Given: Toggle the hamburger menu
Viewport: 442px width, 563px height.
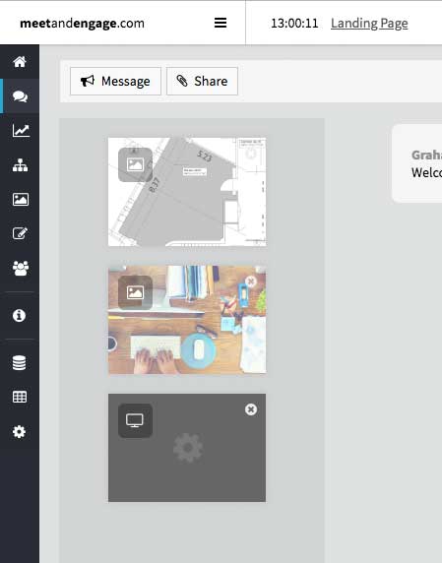Looking at the screenshot, I should pyautogui.click(x=221, y=23).
